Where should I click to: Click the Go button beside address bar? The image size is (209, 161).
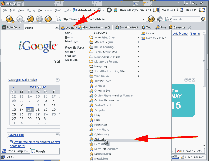click(x=151, y=19)
